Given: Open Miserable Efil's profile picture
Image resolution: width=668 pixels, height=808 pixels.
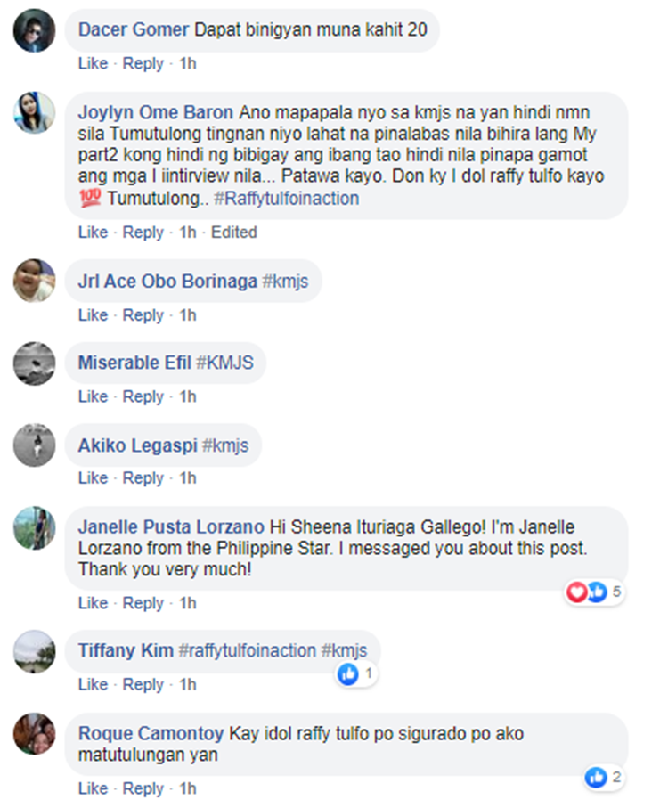Looking at the screenshot, I should pos(35,363).
